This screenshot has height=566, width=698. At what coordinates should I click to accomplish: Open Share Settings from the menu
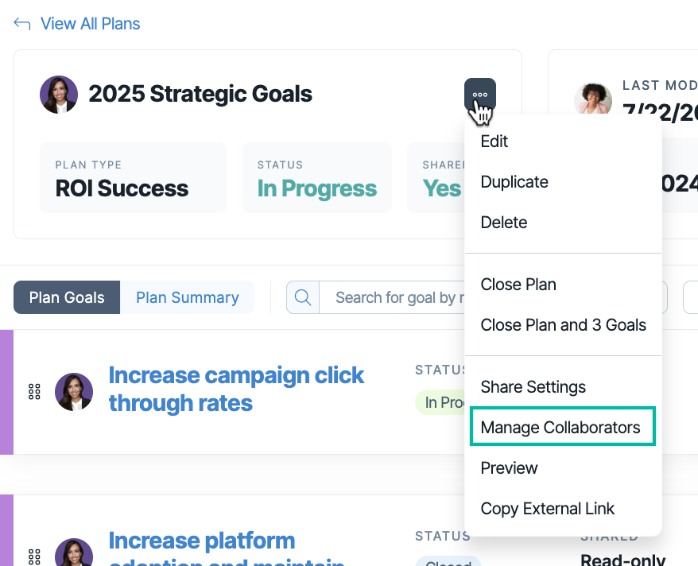click(x=533, y=386)
